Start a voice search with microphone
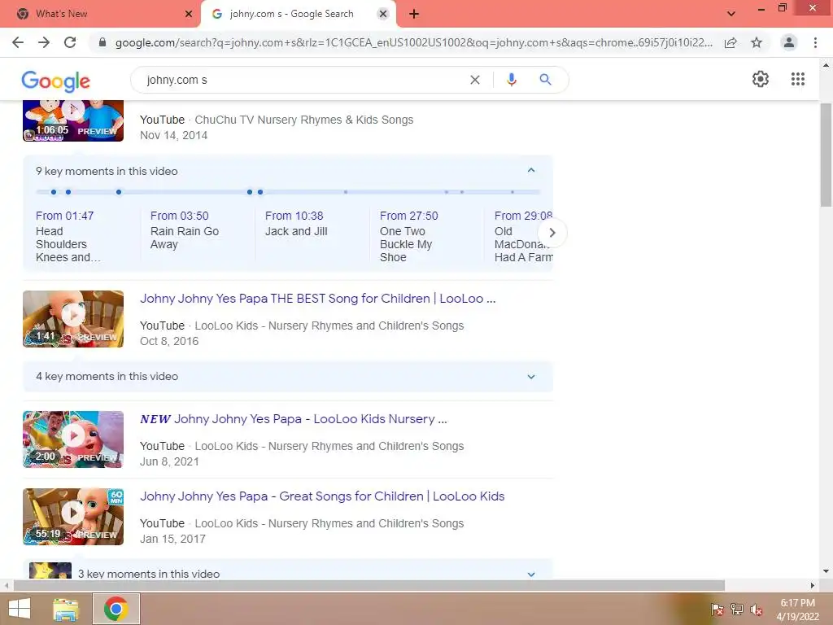Screen dimensions: 833x625 coord(512,80)
